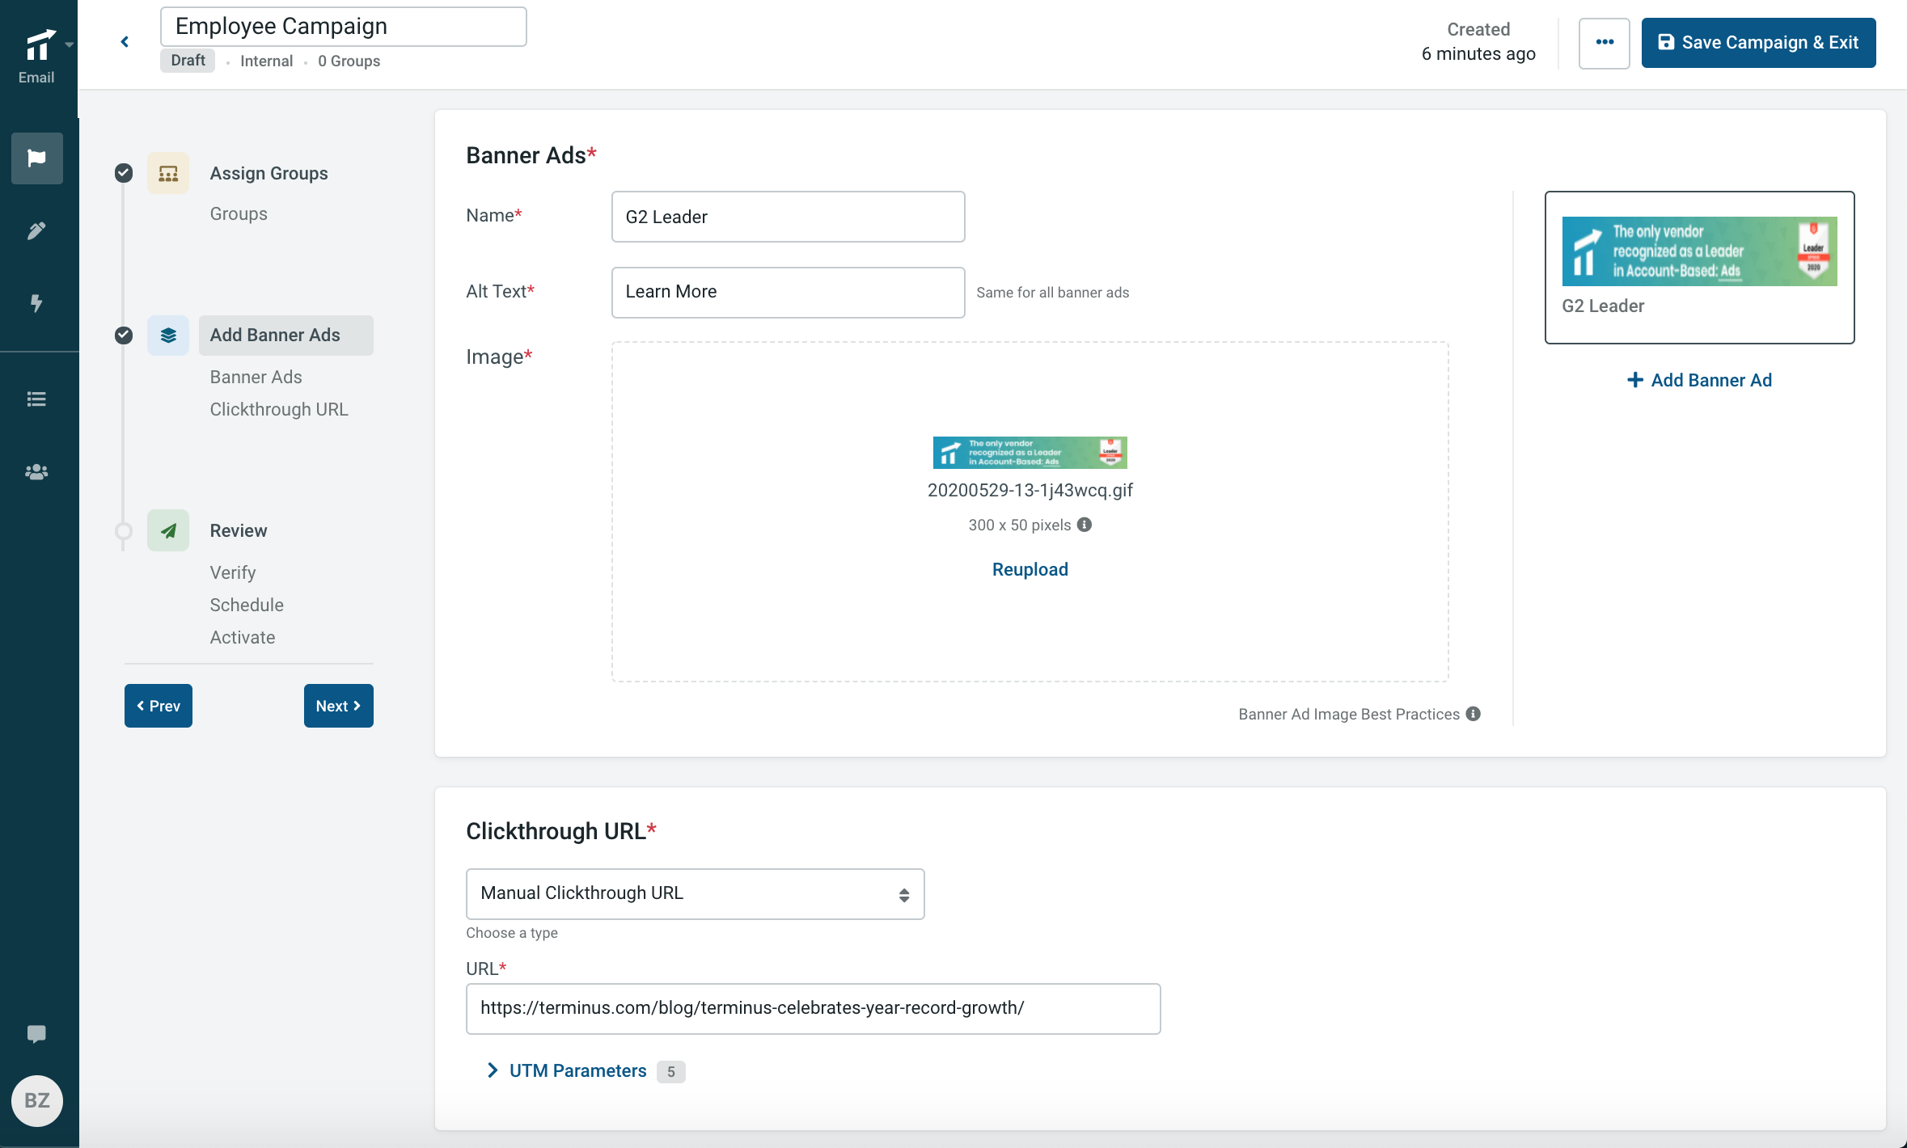The image size is (1907, 1148).
Task: Jump to Schedule sub-step
Action: [x=247, y=605]
